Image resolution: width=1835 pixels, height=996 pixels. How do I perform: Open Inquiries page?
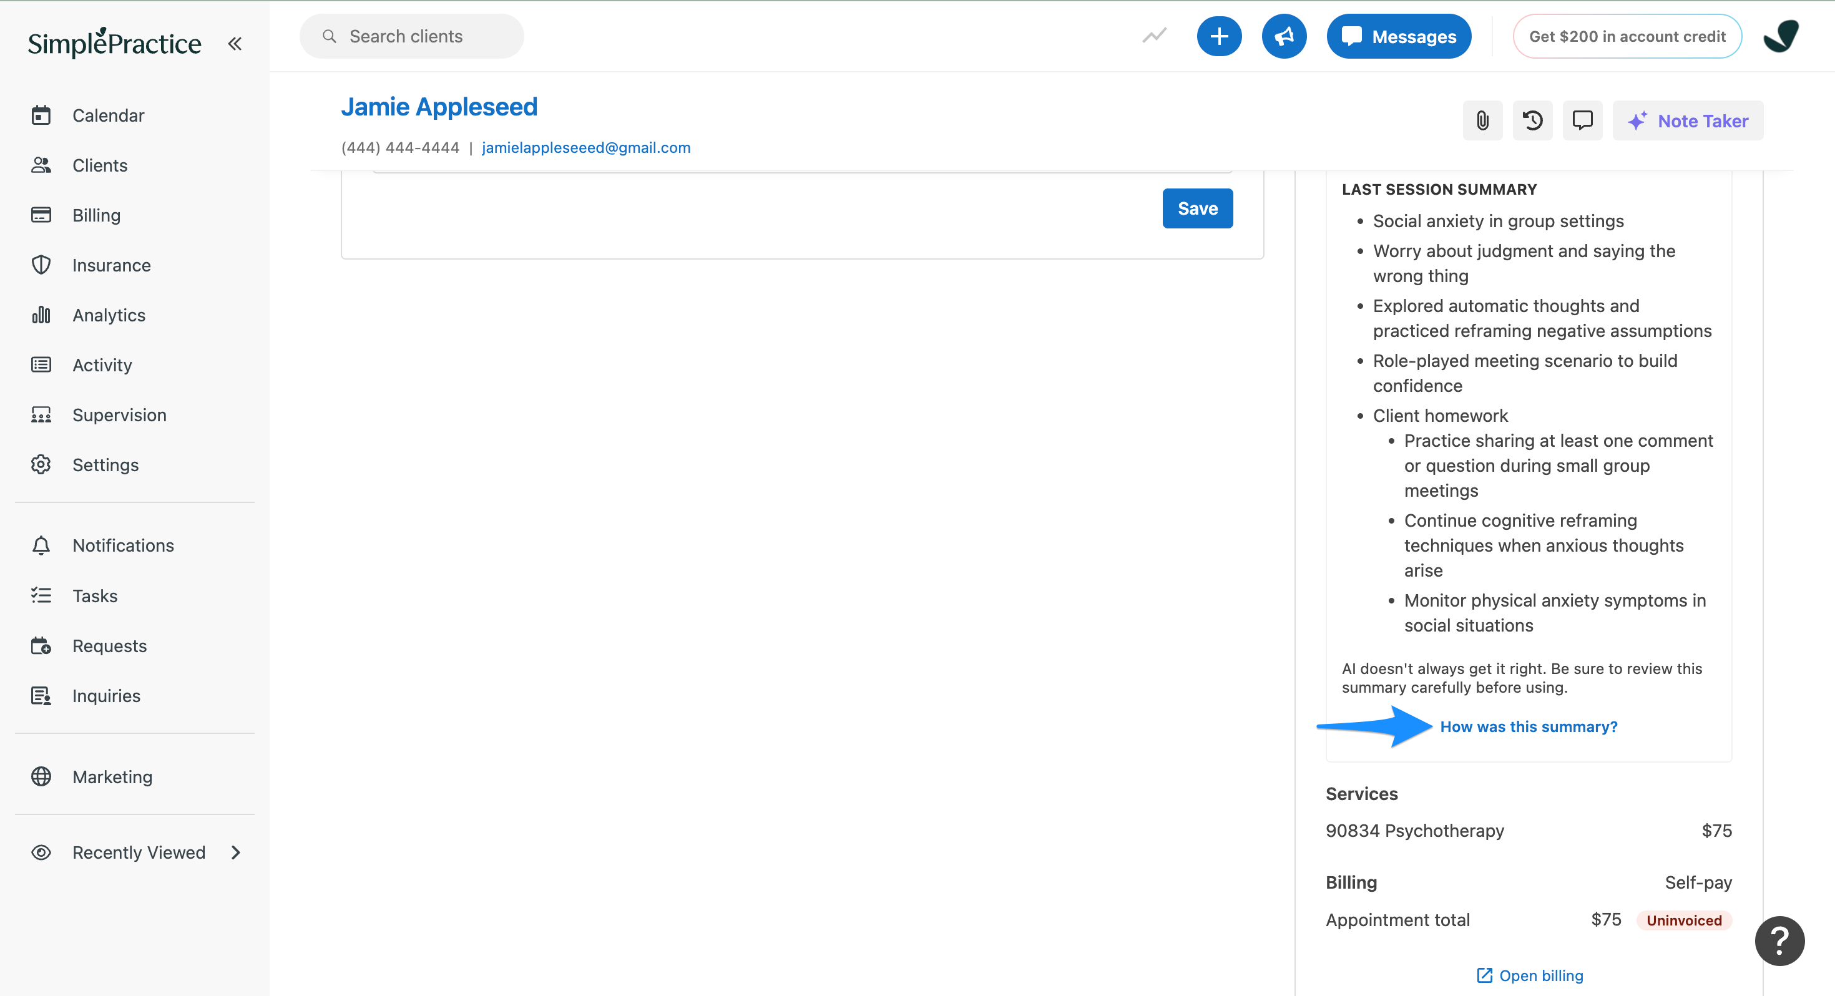[x=106, y=695]
